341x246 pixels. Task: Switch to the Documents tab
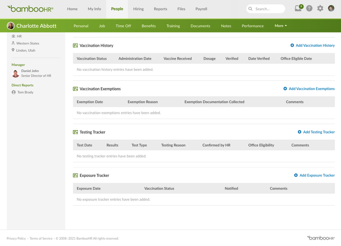(201, 26)
